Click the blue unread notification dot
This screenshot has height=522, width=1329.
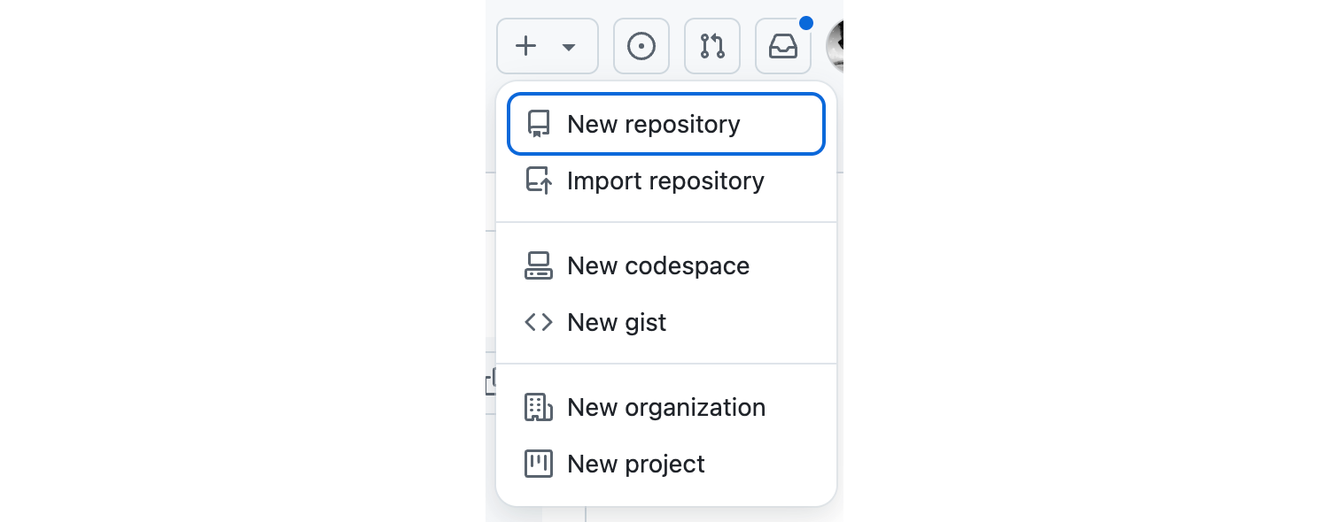tap(805, 23)
